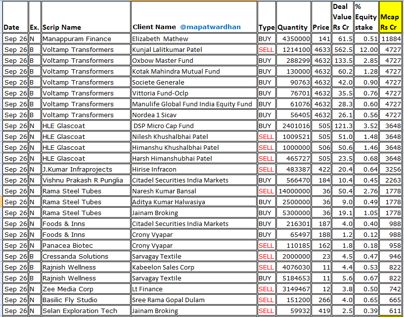Select the Cressanda Solutions cell

pyautogui.click(x=86, y=257)
